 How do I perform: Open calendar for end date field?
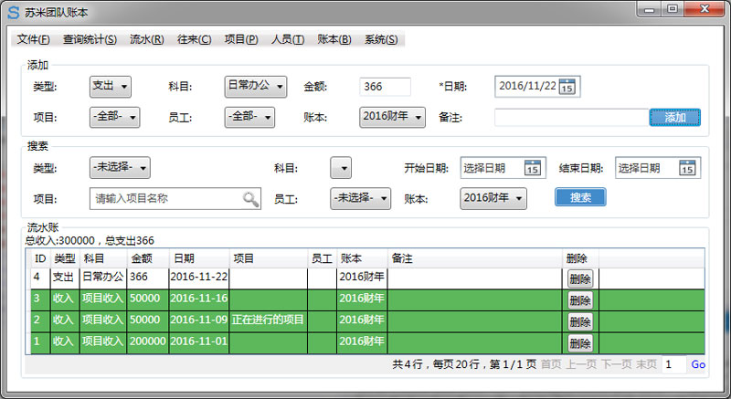pyautogui.click(x=687, y=168)
